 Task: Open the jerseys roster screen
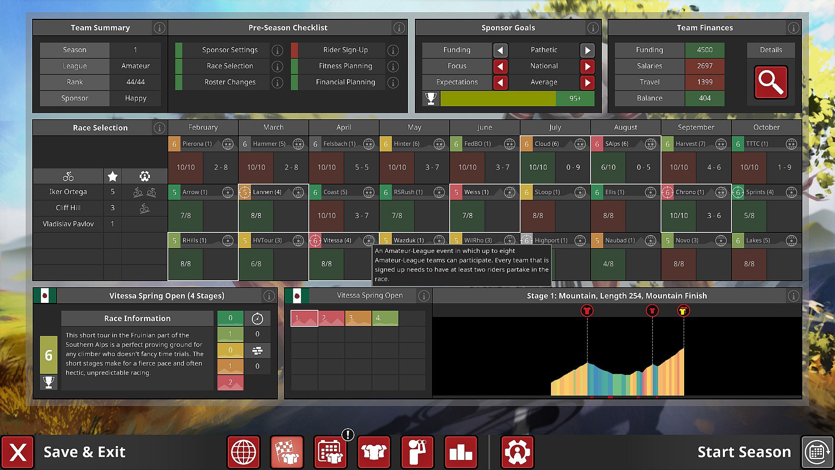tap(374, 452)
